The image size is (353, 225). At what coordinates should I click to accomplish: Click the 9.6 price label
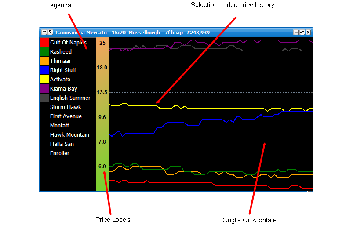click(102, 117)
